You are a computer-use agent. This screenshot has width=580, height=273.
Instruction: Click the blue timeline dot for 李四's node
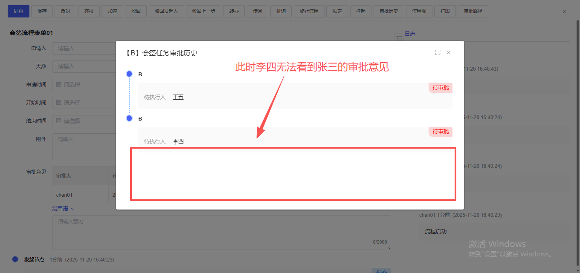(129, 118)
